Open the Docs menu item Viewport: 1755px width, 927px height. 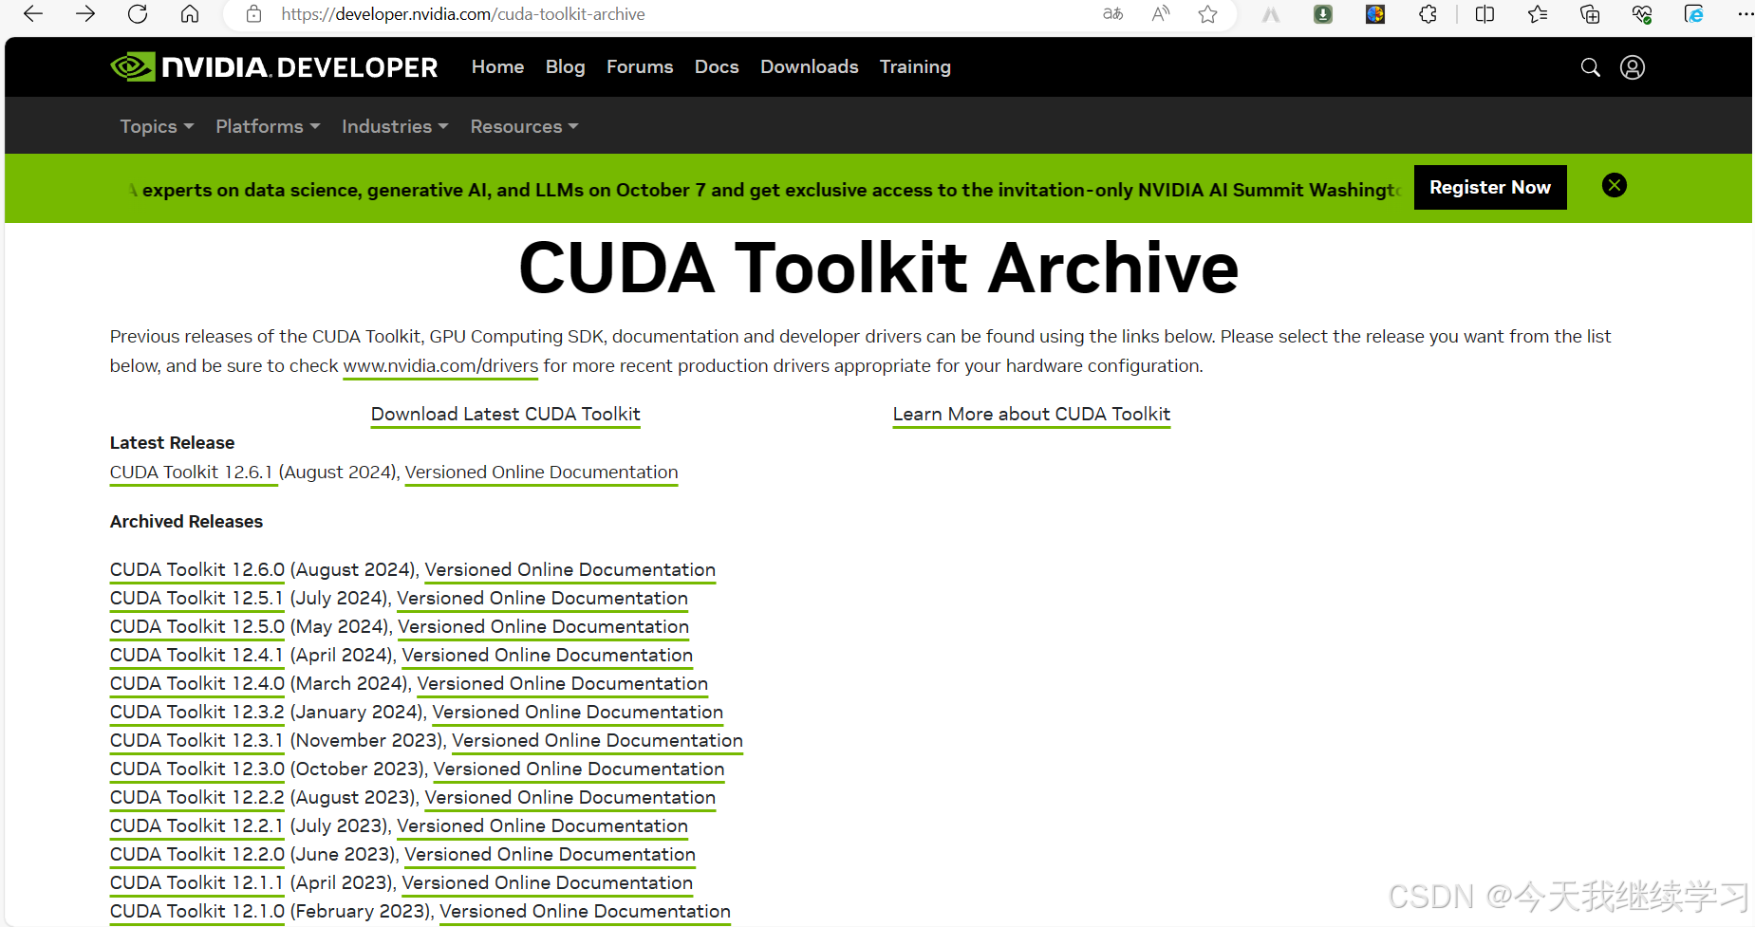[x=717, y=67]
